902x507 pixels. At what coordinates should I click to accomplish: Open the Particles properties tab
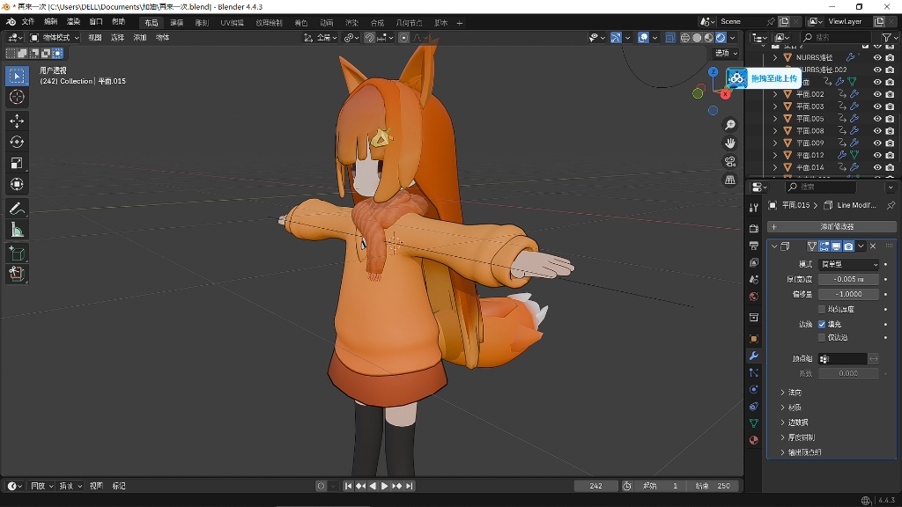point(754,372)
